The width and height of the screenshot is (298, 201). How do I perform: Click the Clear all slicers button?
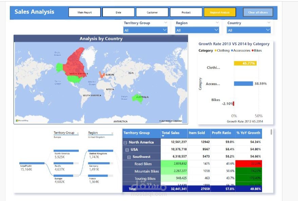(258, 12)
